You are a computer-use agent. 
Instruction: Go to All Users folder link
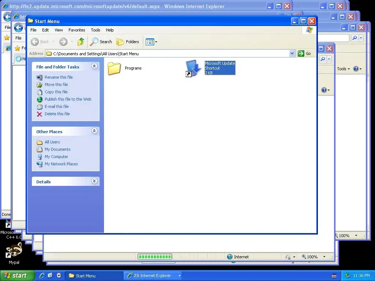click(52, 142)
